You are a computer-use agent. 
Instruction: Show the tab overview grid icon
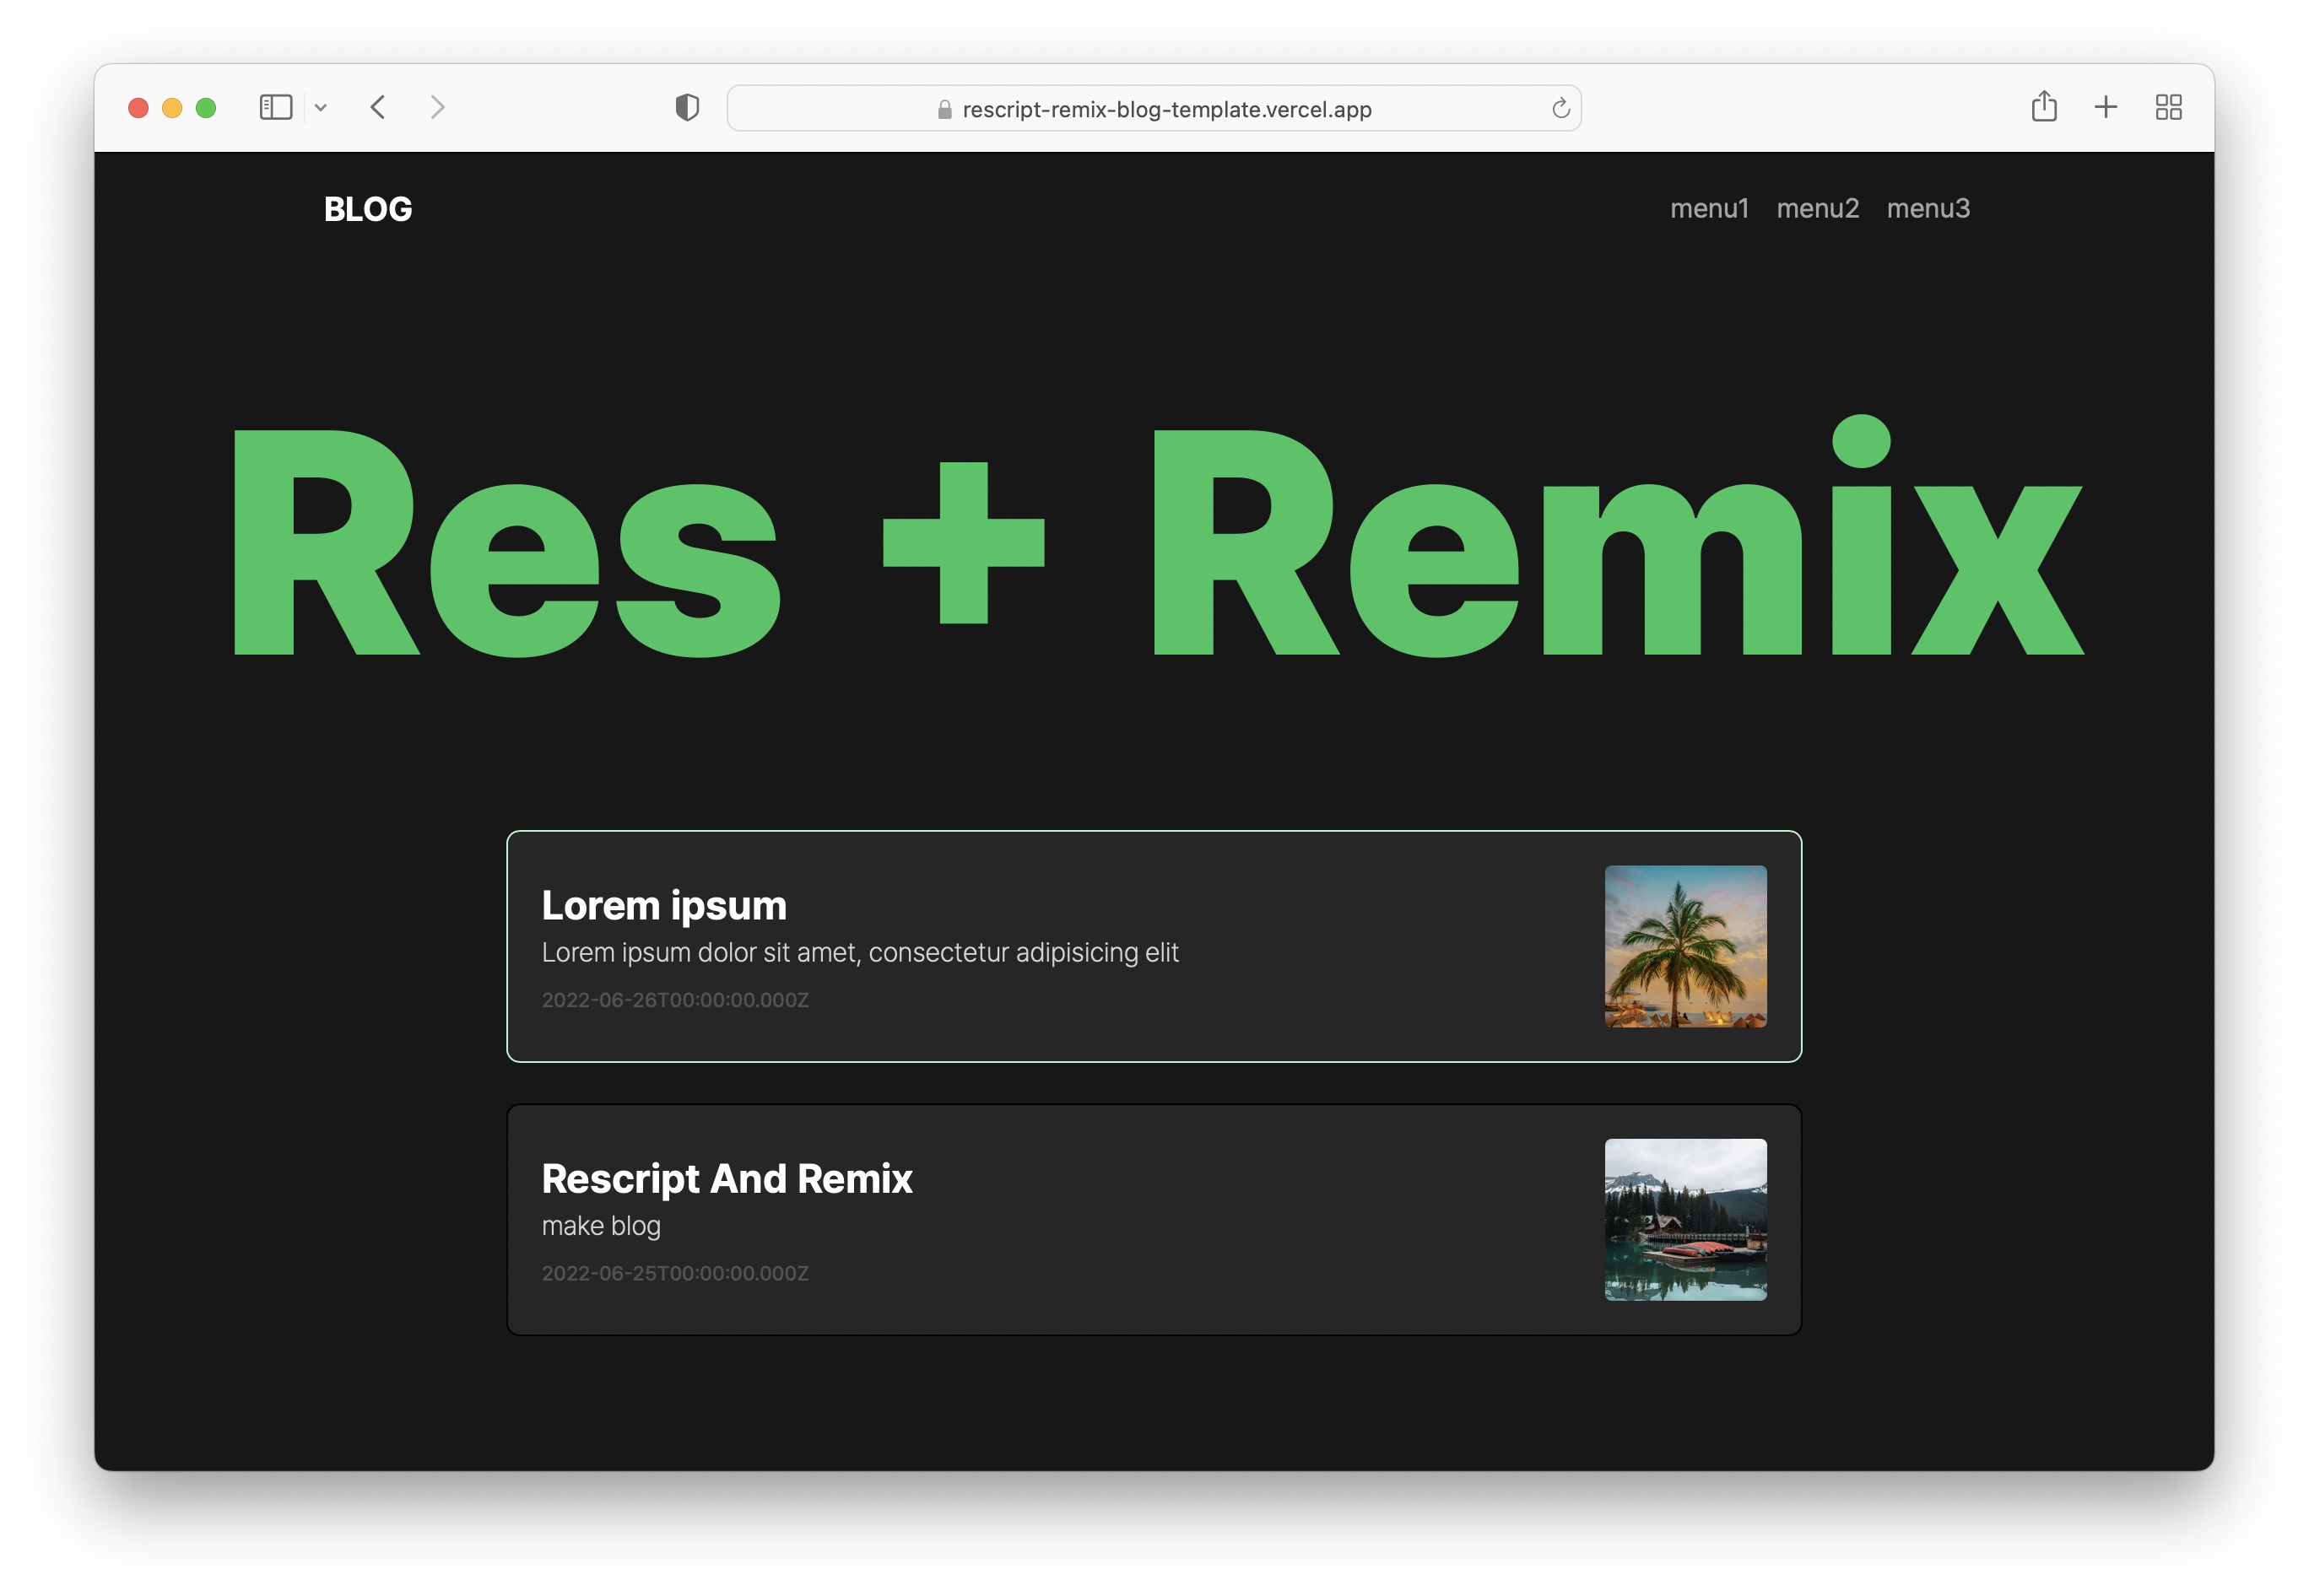[2167, 107]
